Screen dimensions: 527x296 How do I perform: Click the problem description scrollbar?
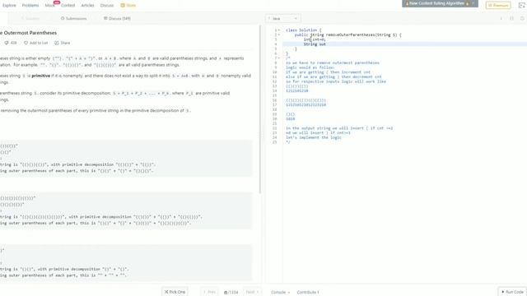pos(260,109)
